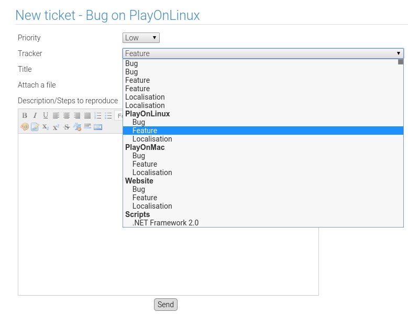Toggle italic formatting in editor toolbar
The image size is (408, 314).
pos(35,115)
